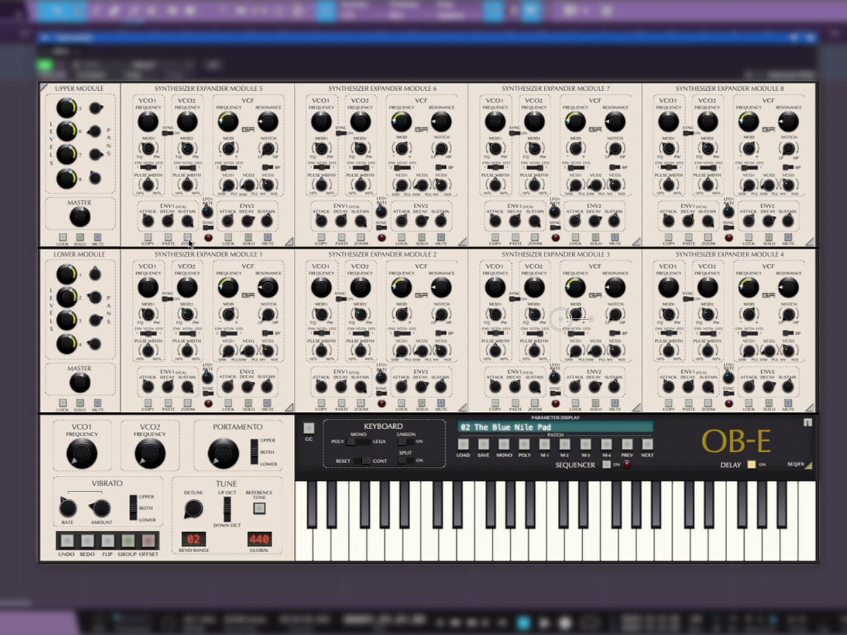Click the OFFSET button

148,541
